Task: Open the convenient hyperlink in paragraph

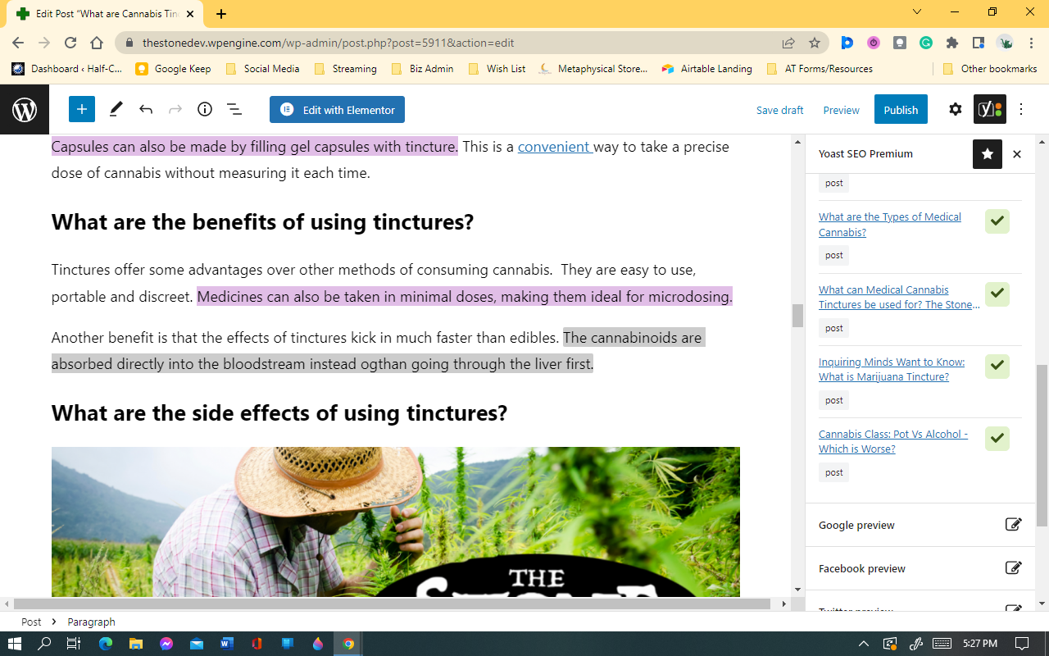Action: click(x=555, y=147)
